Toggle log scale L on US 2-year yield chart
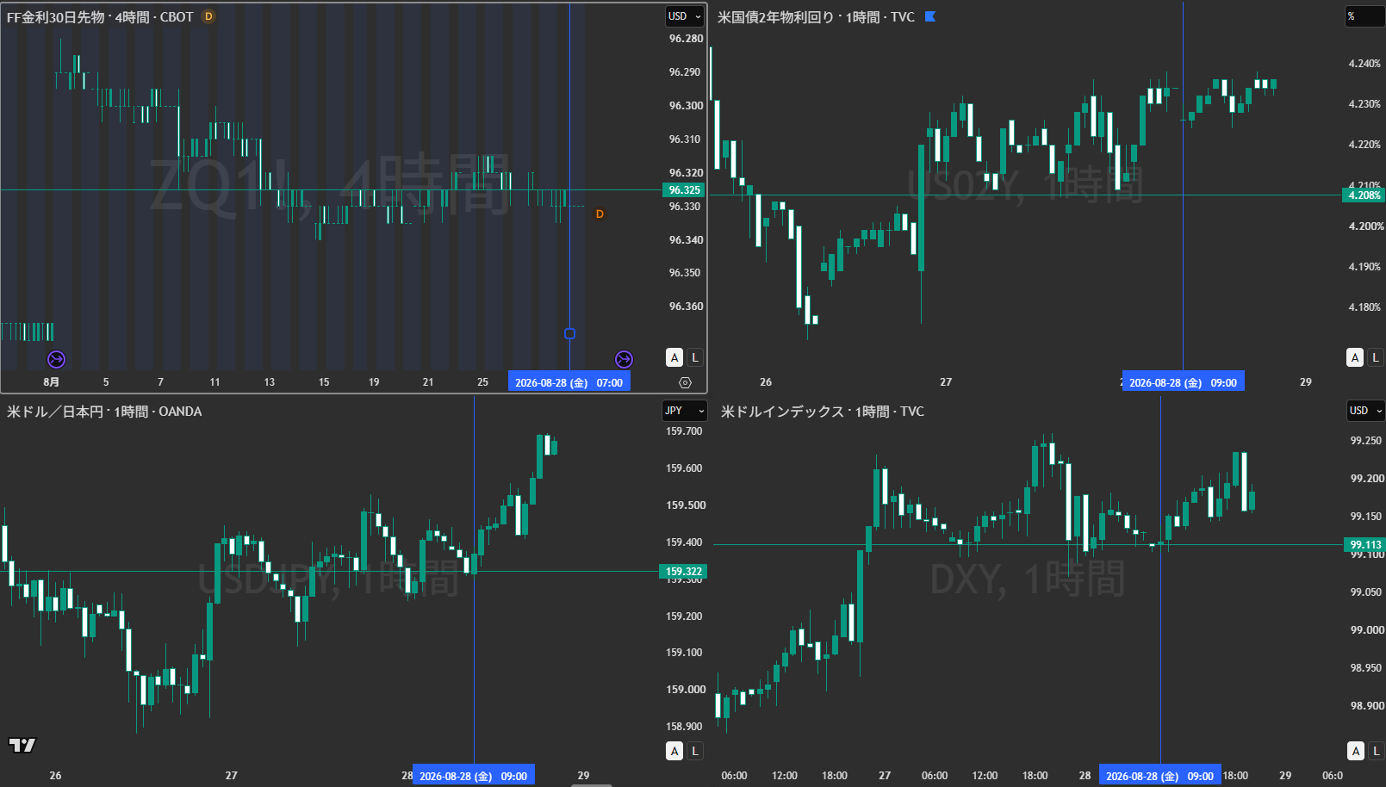 1375,357
